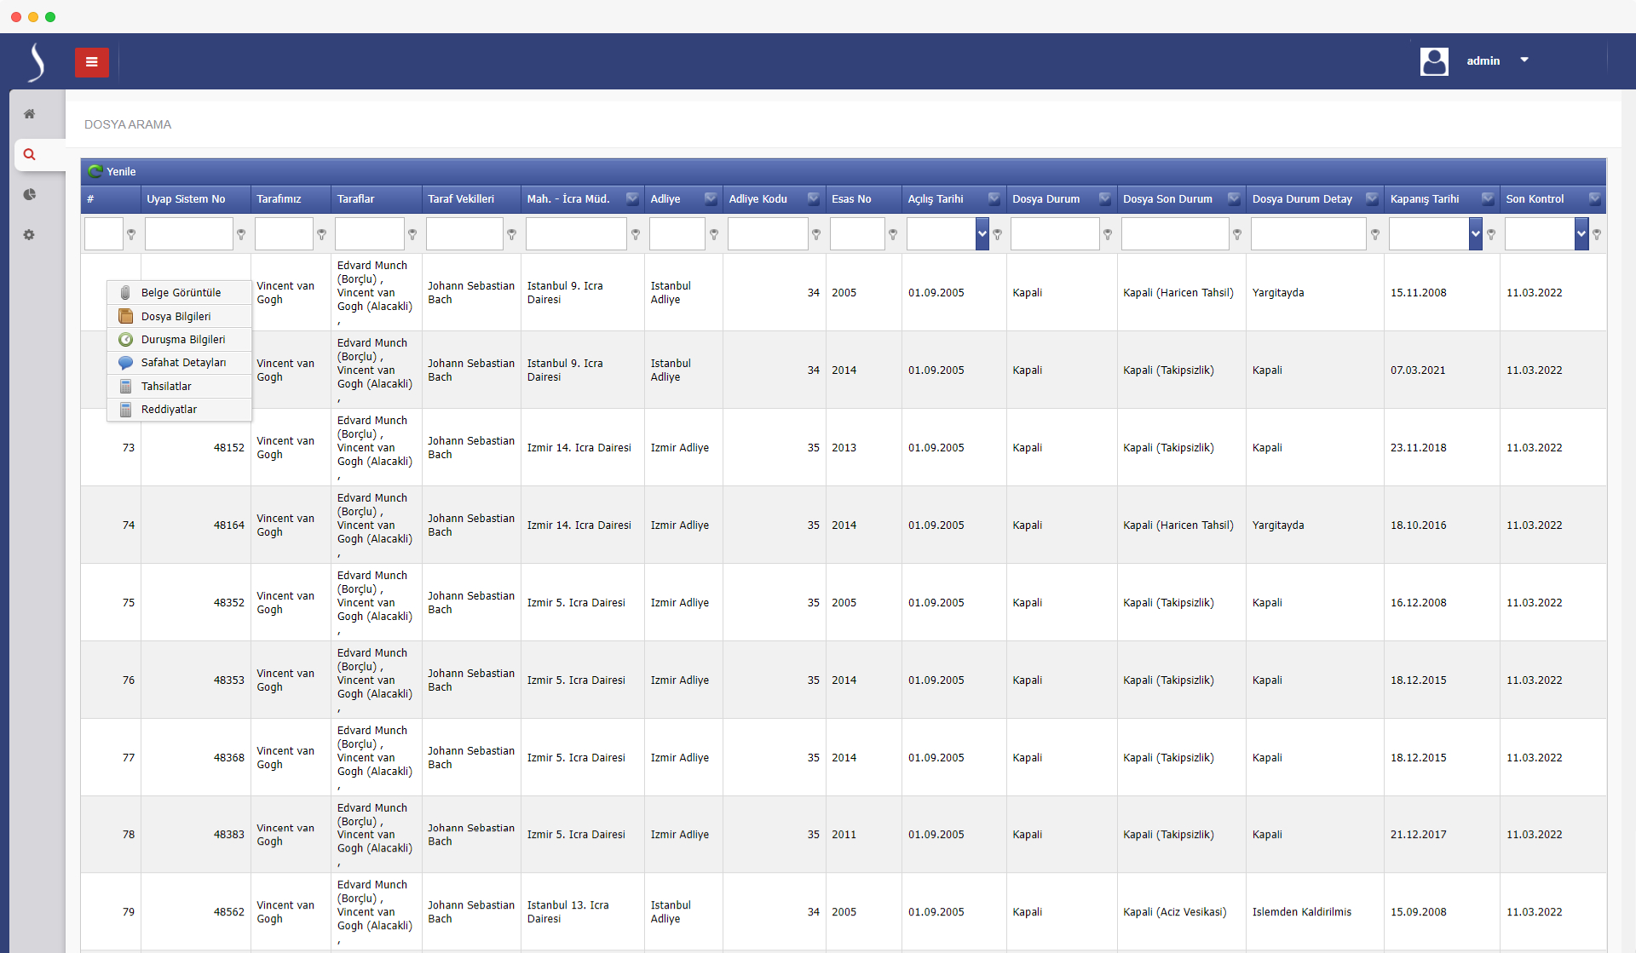Image resolution: width=1636 pixels, height=953 pixels.
Task: Click the green Yenile refresh icon
Action: tap(95, 172)
